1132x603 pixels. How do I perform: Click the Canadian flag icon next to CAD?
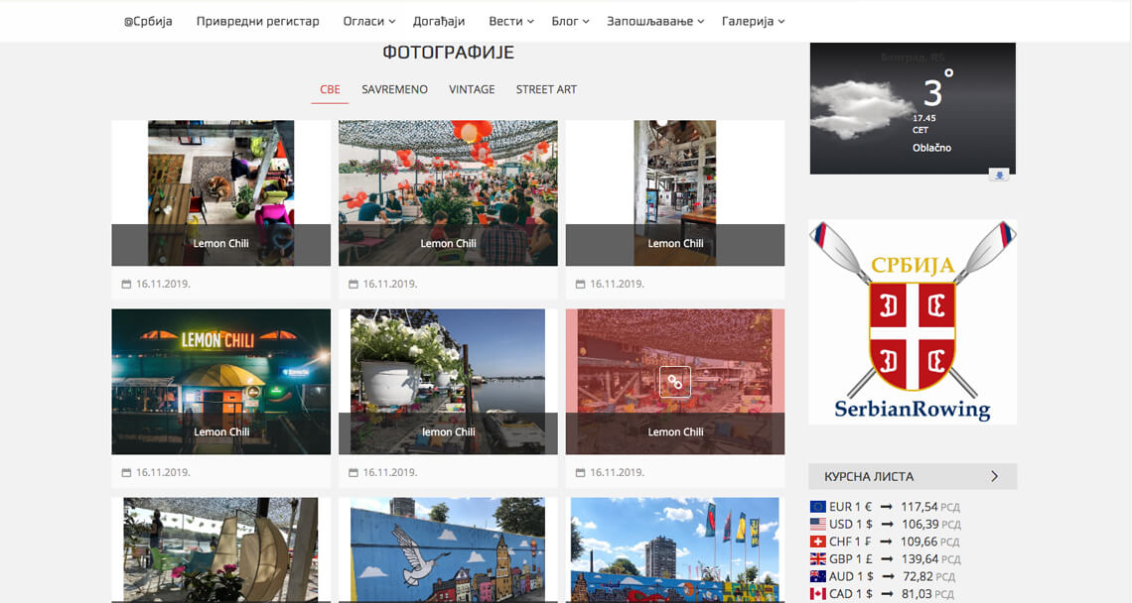tap(818, 594)
